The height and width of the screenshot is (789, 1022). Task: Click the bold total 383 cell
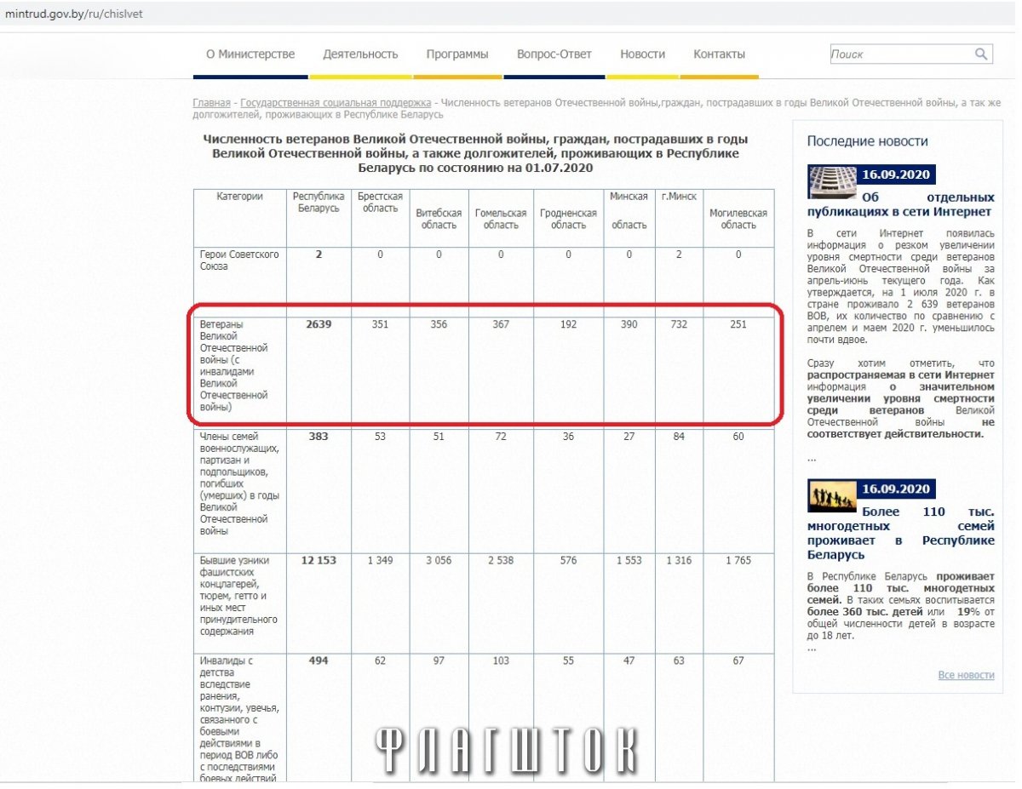point(319,437)
